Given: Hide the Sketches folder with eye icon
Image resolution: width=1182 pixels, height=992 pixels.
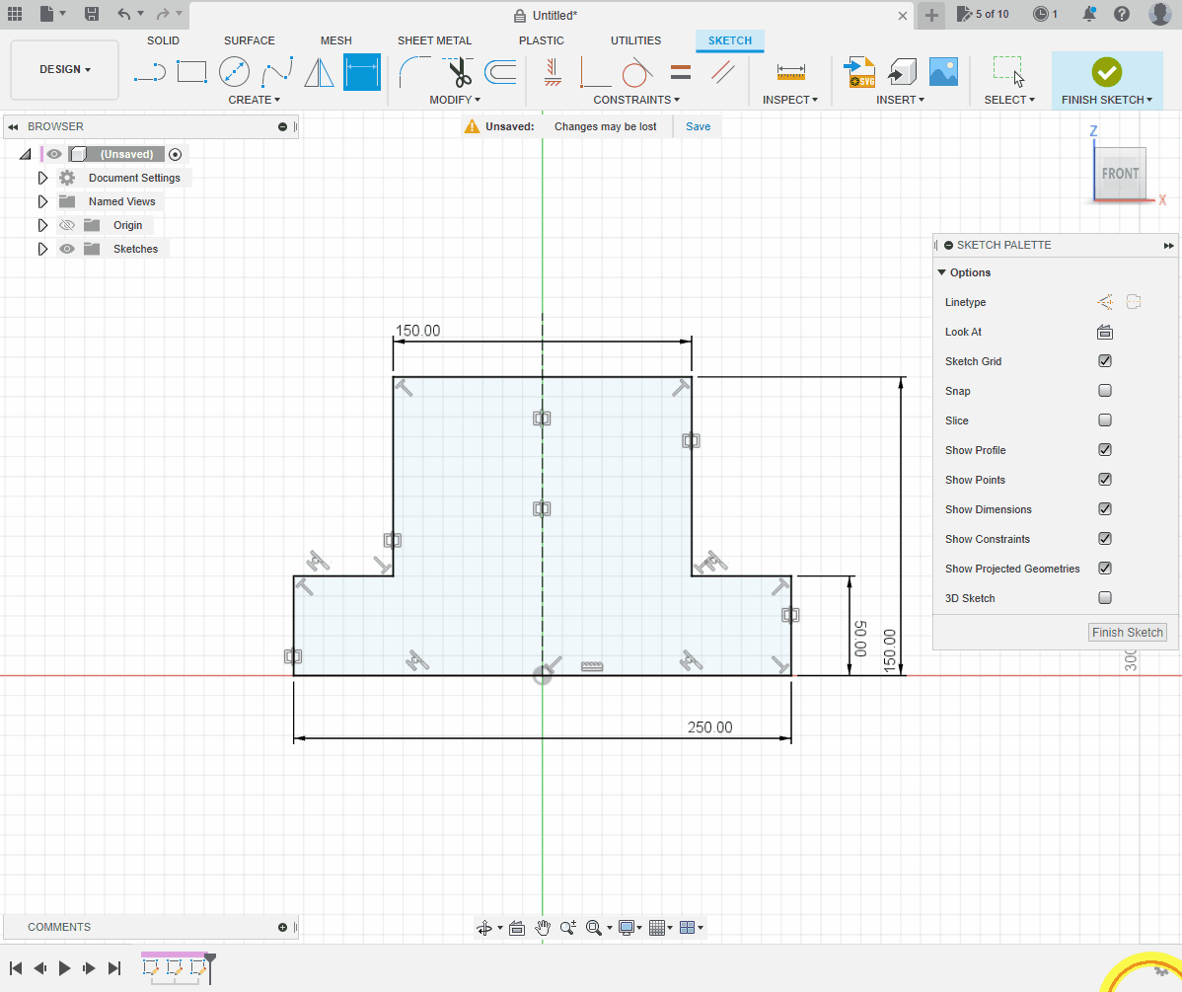Looking at the screenshot, I should click(67, 249).
